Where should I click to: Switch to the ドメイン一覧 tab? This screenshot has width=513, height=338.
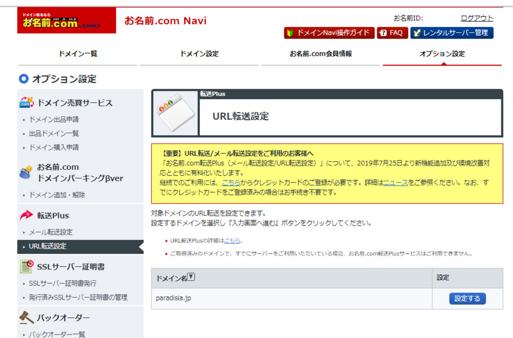coord(77,54)
